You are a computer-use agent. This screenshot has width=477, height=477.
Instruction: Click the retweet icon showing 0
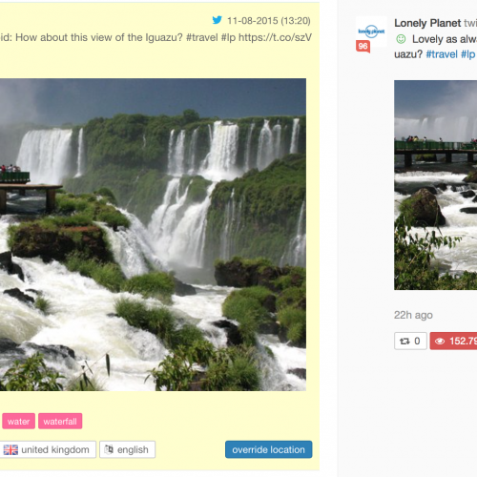[x=404, y=342]
